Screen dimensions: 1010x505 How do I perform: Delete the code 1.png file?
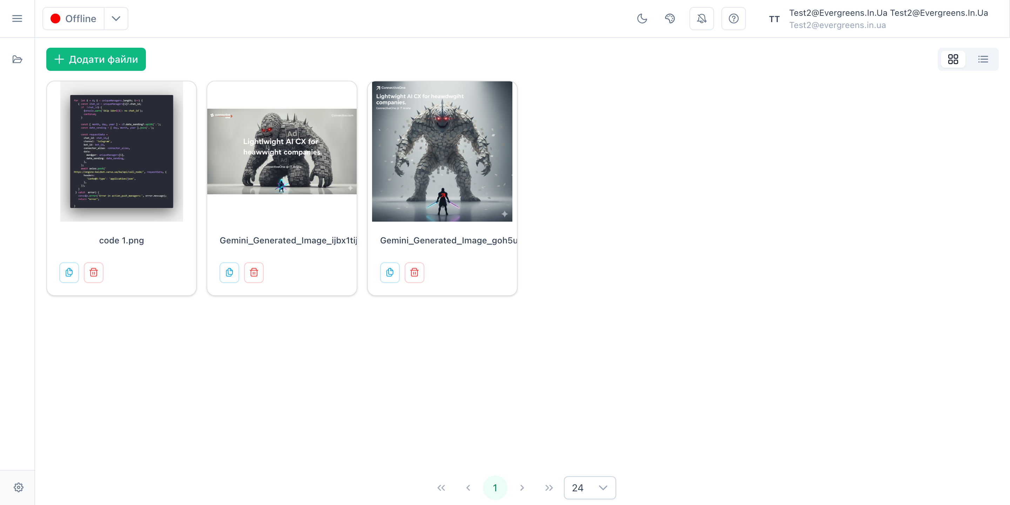pos(93,272)
